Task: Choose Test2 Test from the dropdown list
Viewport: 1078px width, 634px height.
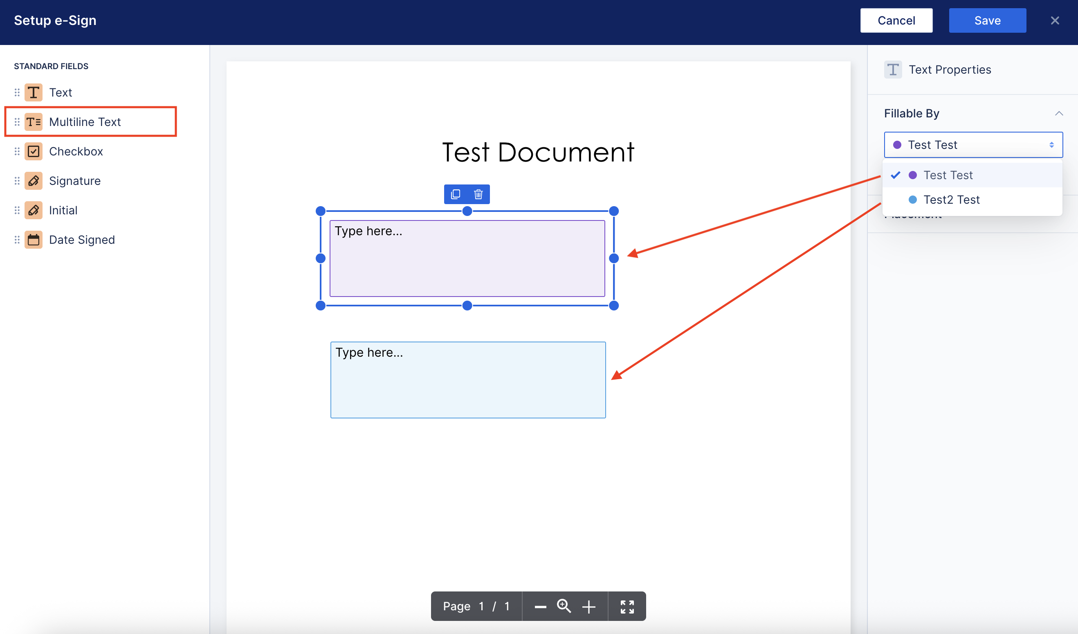Action: 951,200
